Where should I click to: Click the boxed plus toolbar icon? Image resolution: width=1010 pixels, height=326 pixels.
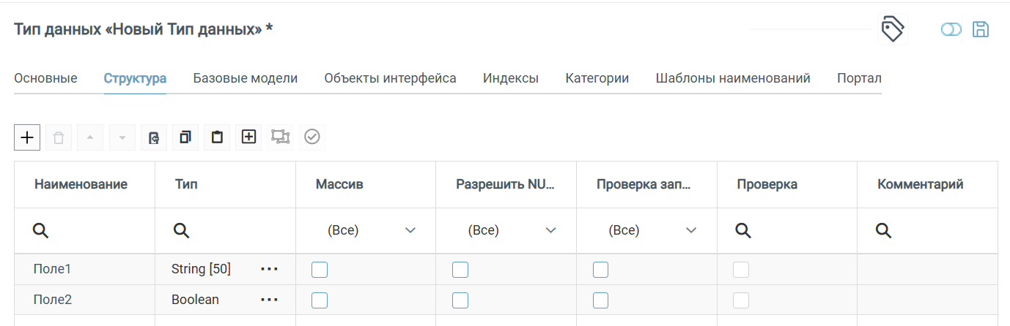[x=248, y=137]
